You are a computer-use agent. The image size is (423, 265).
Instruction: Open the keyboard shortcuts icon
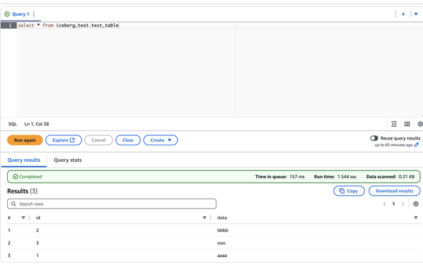tap(407, 124)
